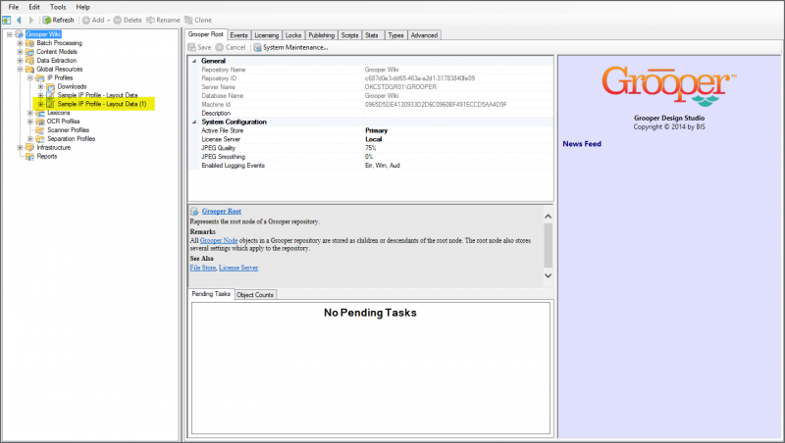Follow the Grooper Root help link
The image size is (785, 443).
pos(222,212)
